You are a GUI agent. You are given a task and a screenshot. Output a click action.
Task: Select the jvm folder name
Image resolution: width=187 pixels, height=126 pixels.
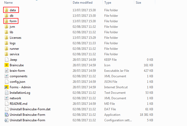[12, 27]
